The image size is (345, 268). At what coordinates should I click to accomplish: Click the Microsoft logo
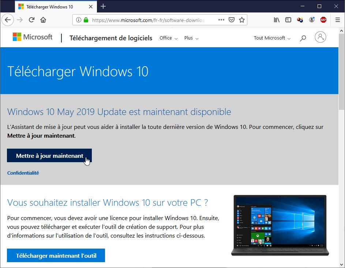pos(33,37)
